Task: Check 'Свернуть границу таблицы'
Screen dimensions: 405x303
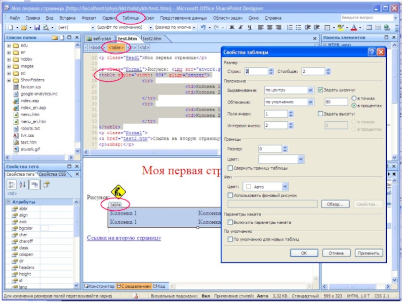Action: coord(230,168)
